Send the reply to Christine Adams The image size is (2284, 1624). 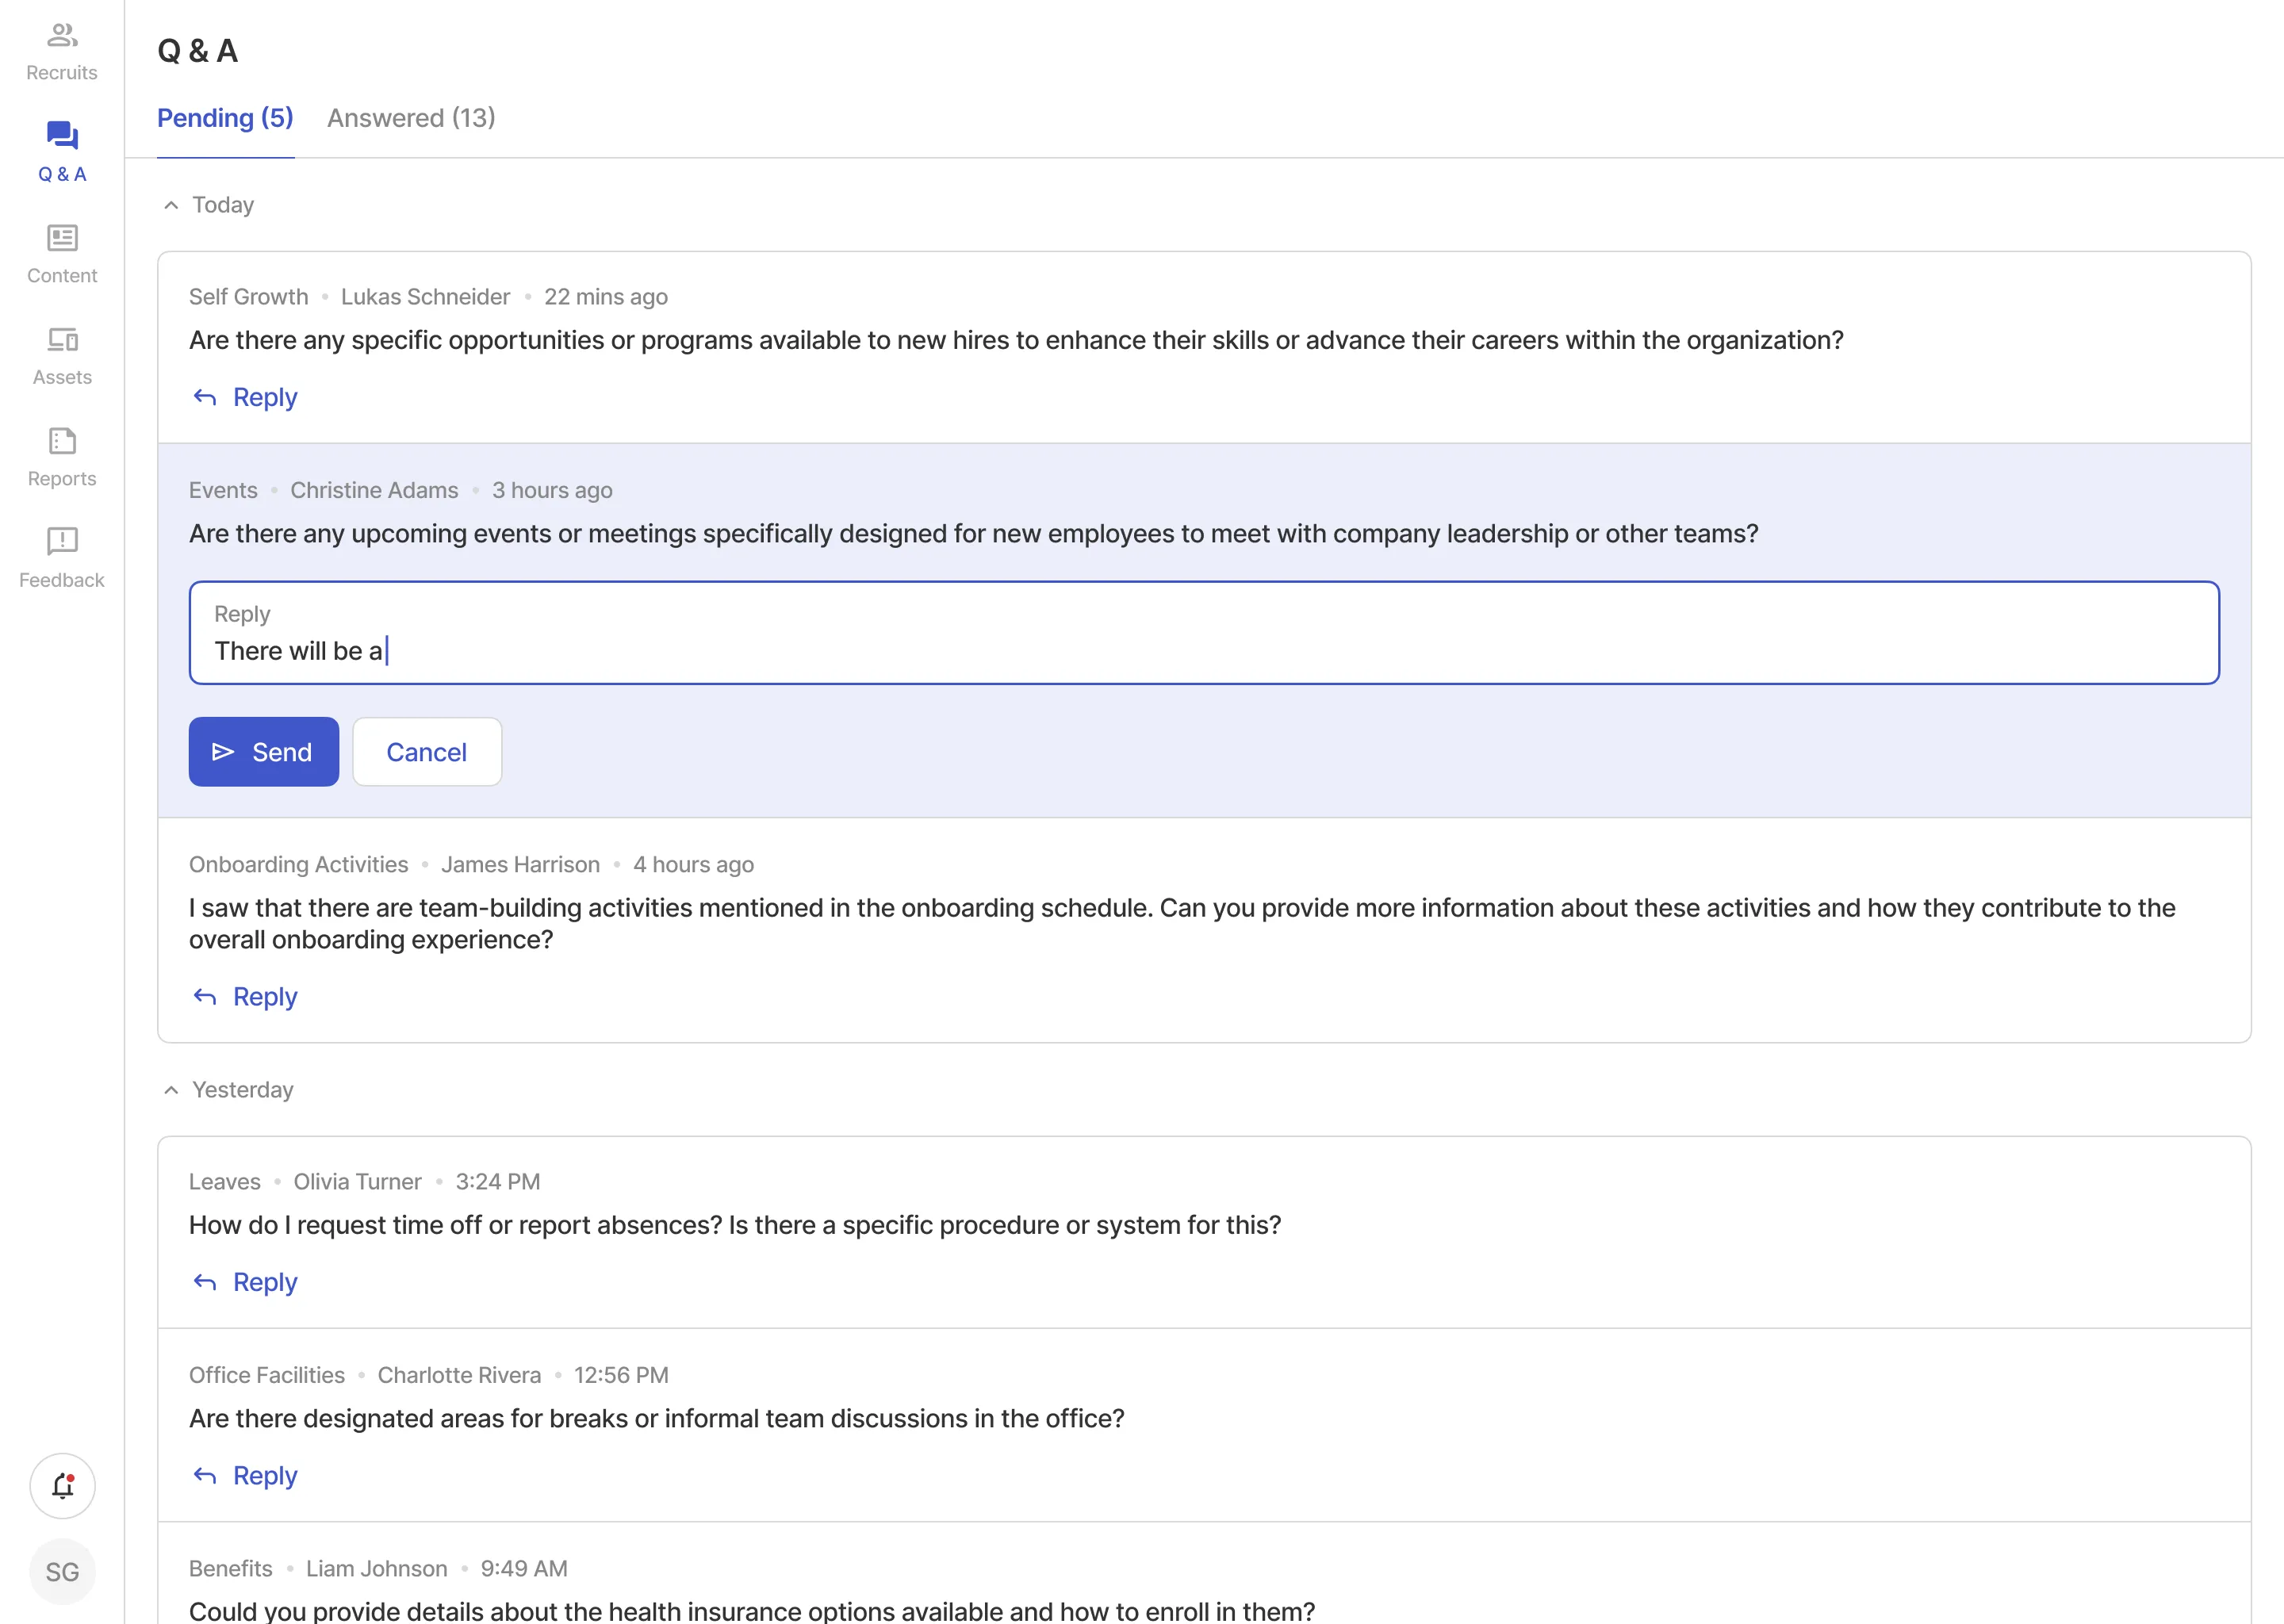click(x=263, y=752)
